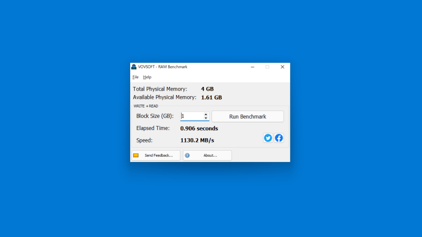Click the Available Physical Memory label
The height and width of the screenshot is (237, 422).
pyautogui.click(x=165, y=97)
